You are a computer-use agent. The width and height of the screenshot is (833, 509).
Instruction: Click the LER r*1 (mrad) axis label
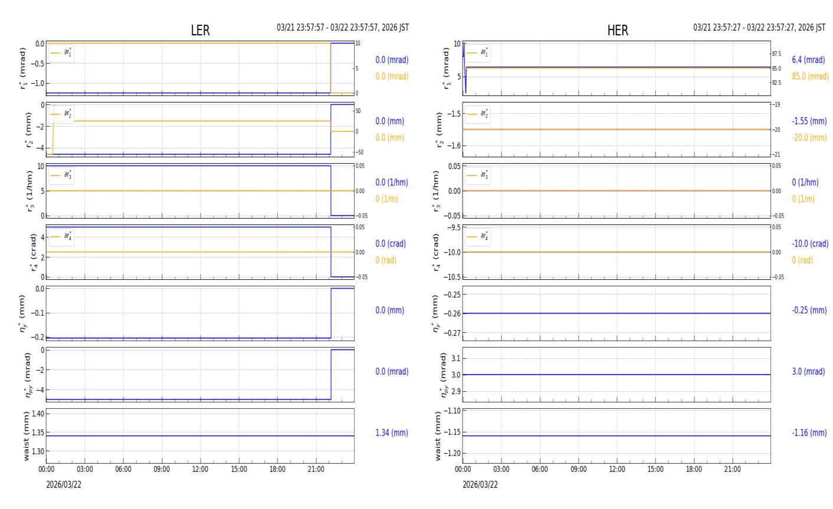24,68
